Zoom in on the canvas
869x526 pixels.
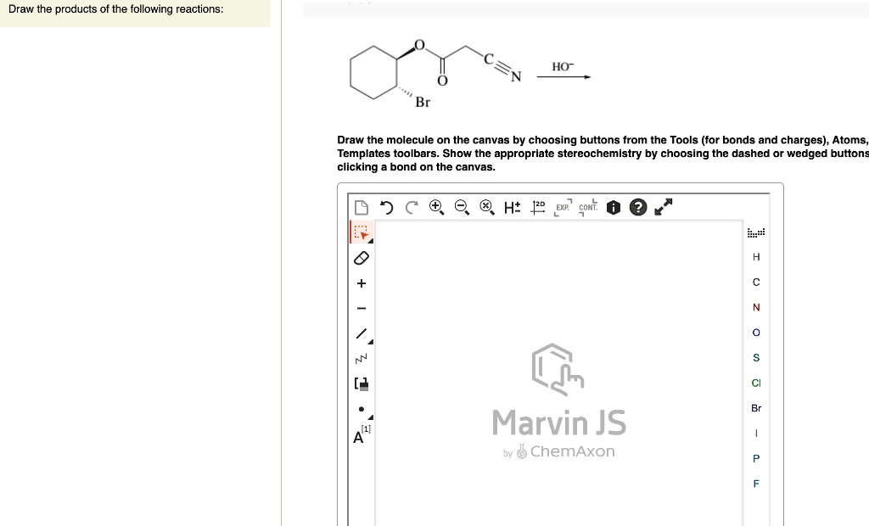(x=436, y=207)
